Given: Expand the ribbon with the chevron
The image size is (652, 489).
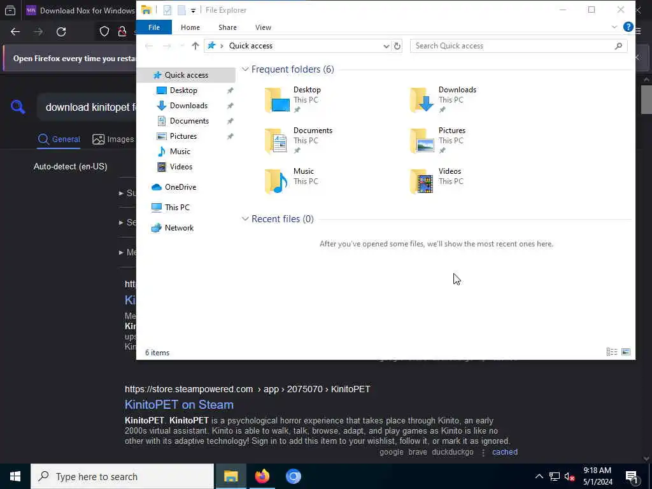Looking at the screenshot, I should (614, 27).
